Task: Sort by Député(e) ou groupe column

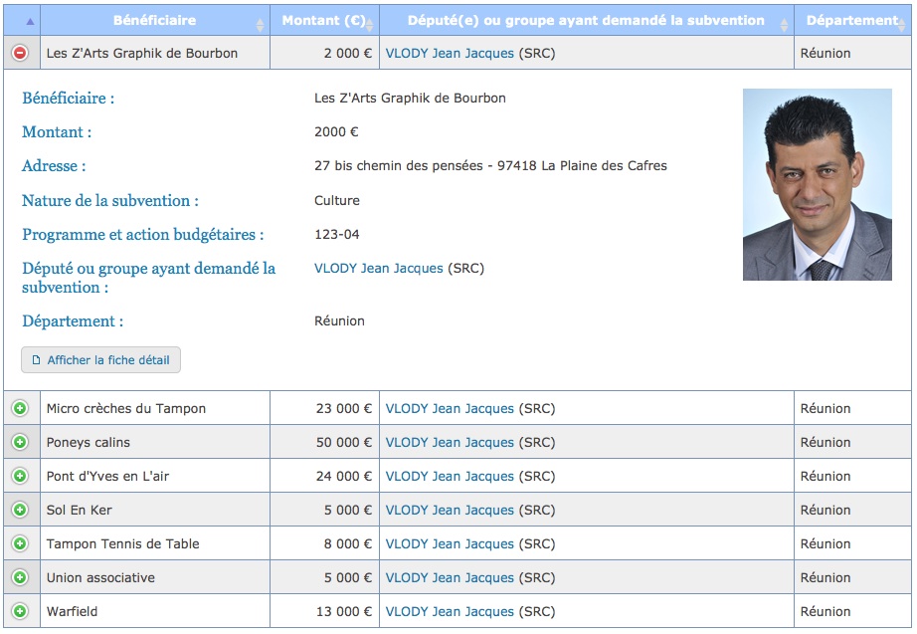Action: click(x=587, y=21)
